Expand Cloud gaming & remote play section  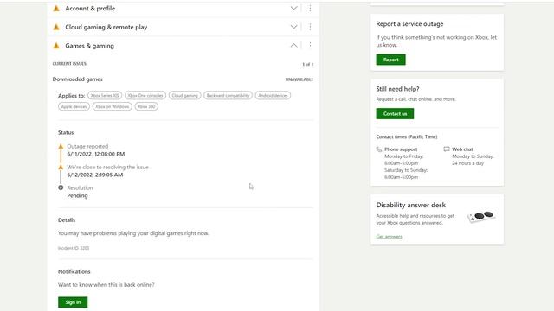[294, 27]
